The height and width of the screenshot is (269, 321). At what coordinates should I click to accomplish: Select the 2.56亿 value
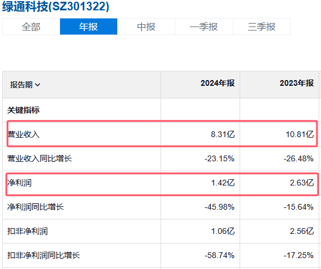click(302, 231)
